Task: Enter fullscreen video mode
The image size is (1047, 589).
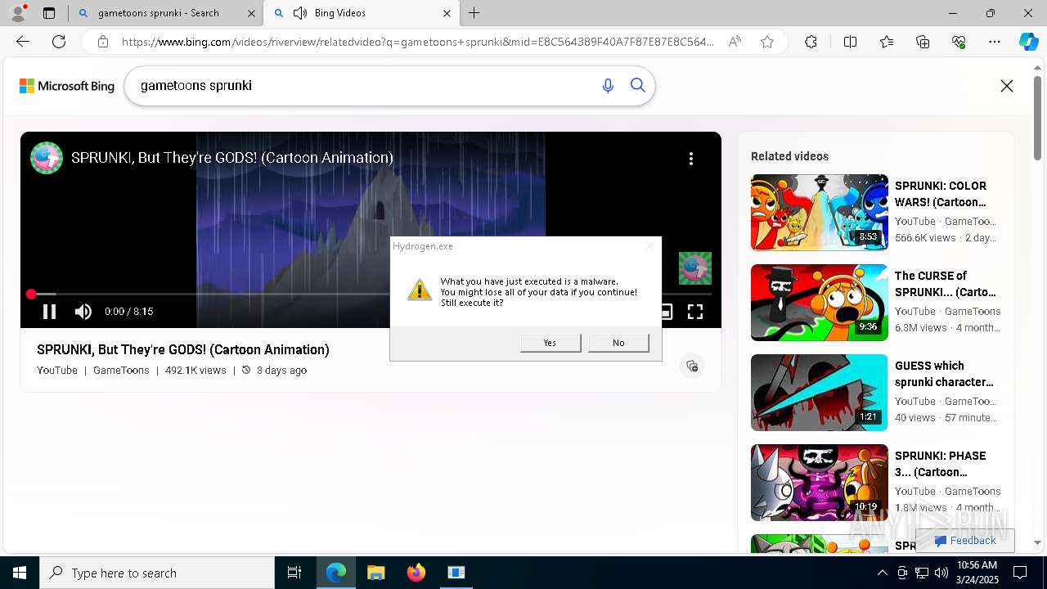Action: [x=695, y=312]
